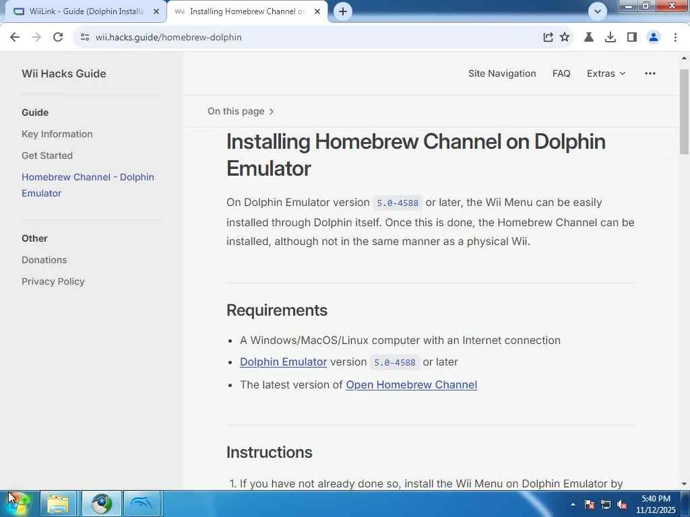Open Wii Hacks Guide home title

(64, 73)
